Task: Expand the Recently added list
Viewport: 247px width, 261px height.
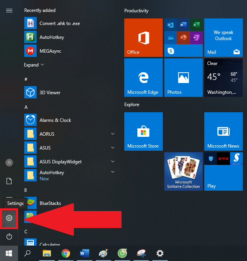Action: pos(34,65)
